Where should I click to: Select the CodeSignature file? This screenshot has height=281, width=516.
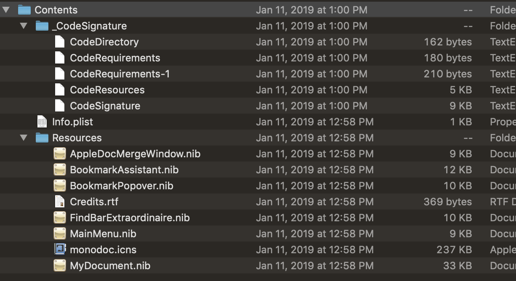click(x=105, y=106)
